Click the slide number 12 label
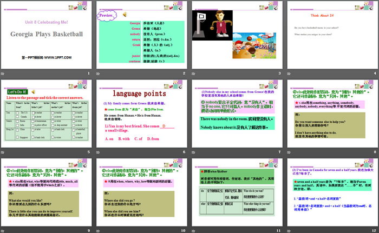The width and height of the screenshot is (379, 233). click(374, 231)
